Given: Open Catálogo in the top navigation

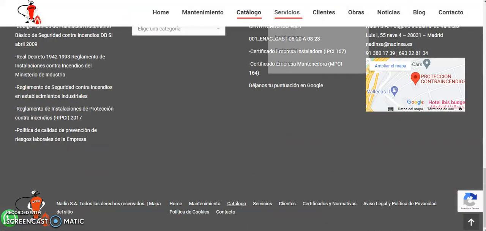Looking at the screenshot, I should pyautogui.click(x=249, y=12).
